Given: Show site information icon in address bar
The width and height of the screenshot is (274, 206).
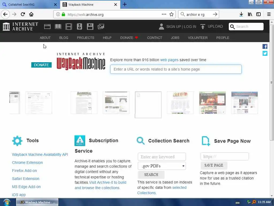Looking at the screenshot, I should click(x=58, y=14).
